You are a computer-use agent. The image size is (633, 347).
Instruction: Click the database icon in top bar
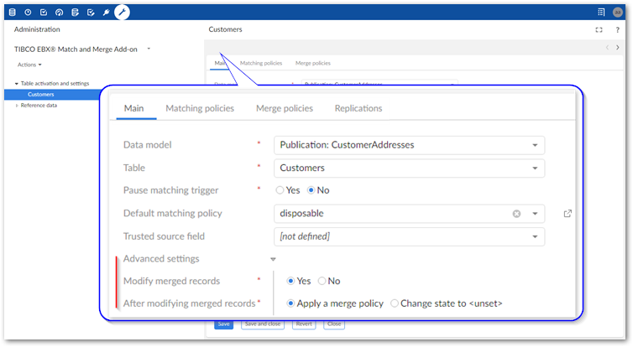[x=13, y=13]
